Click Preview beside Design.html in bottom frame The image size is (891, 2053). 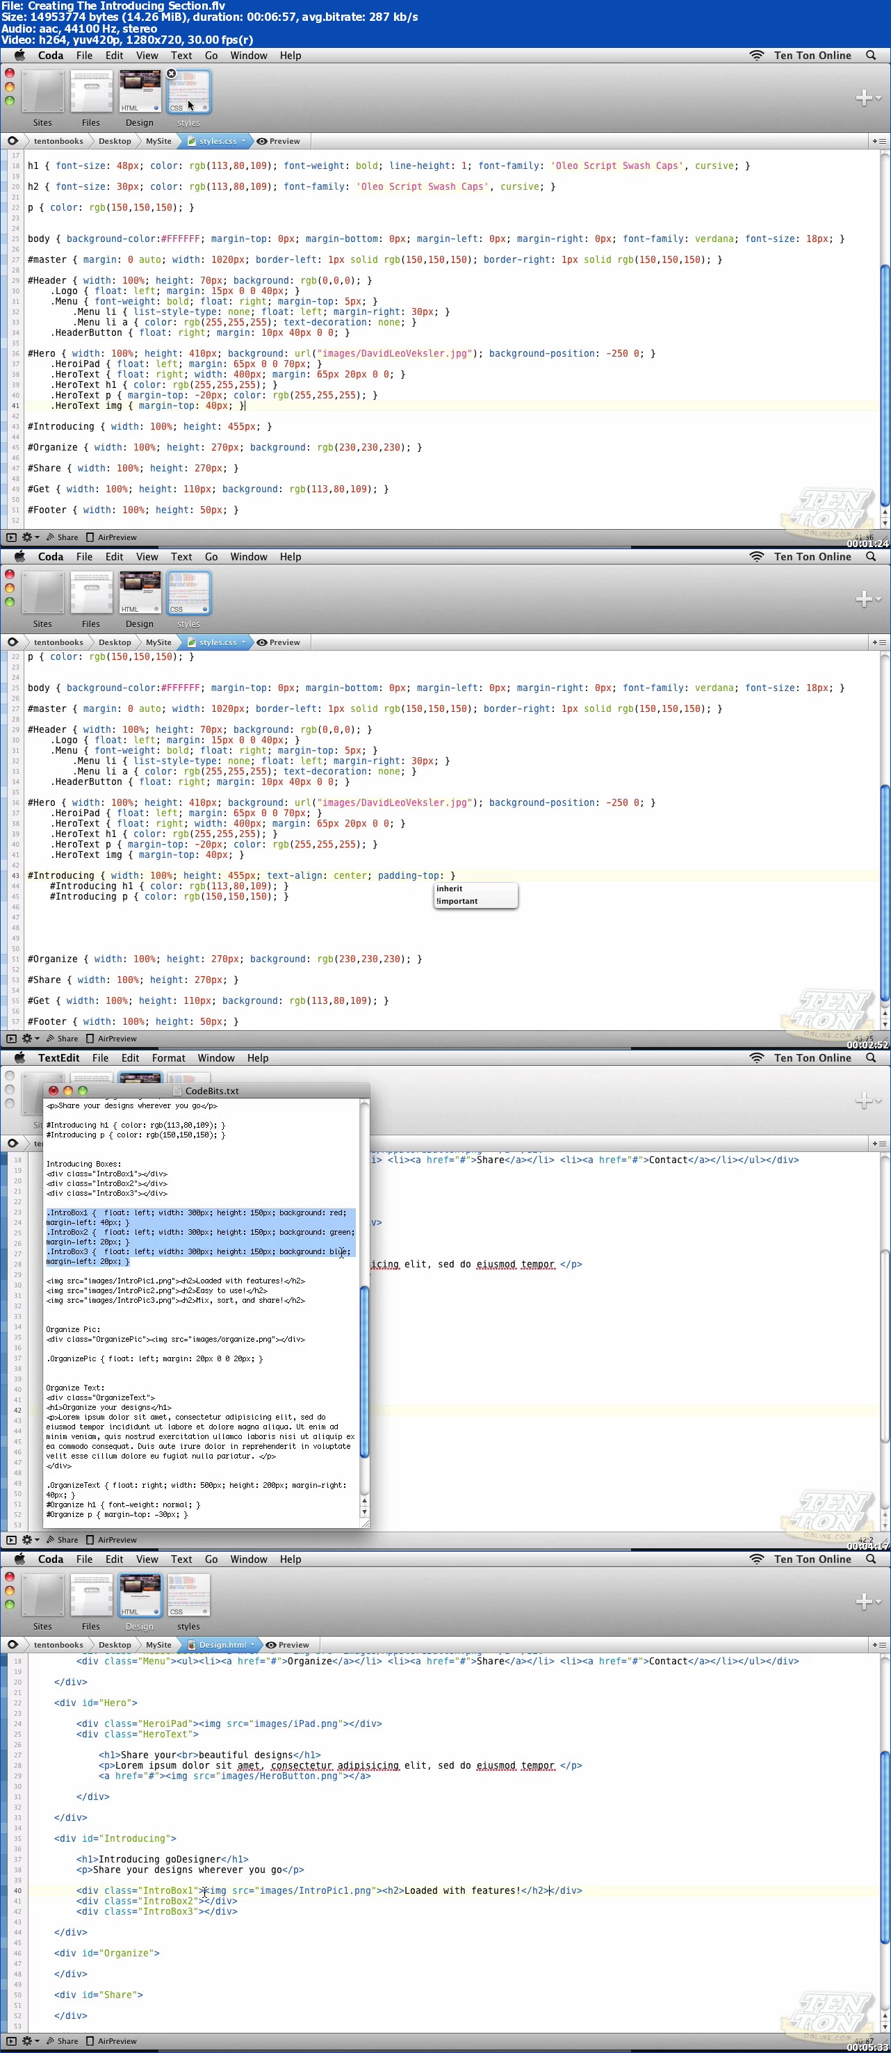[x=287, y=1645]
